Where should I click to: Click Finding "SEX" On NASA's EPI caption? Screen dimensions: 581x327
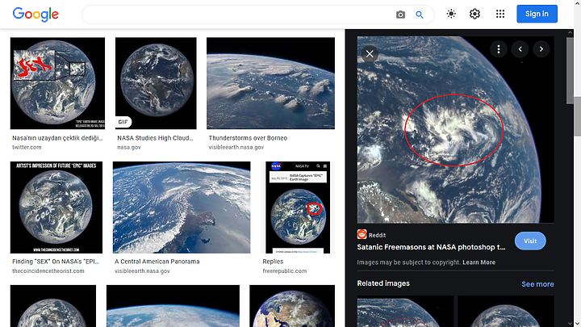56,262
